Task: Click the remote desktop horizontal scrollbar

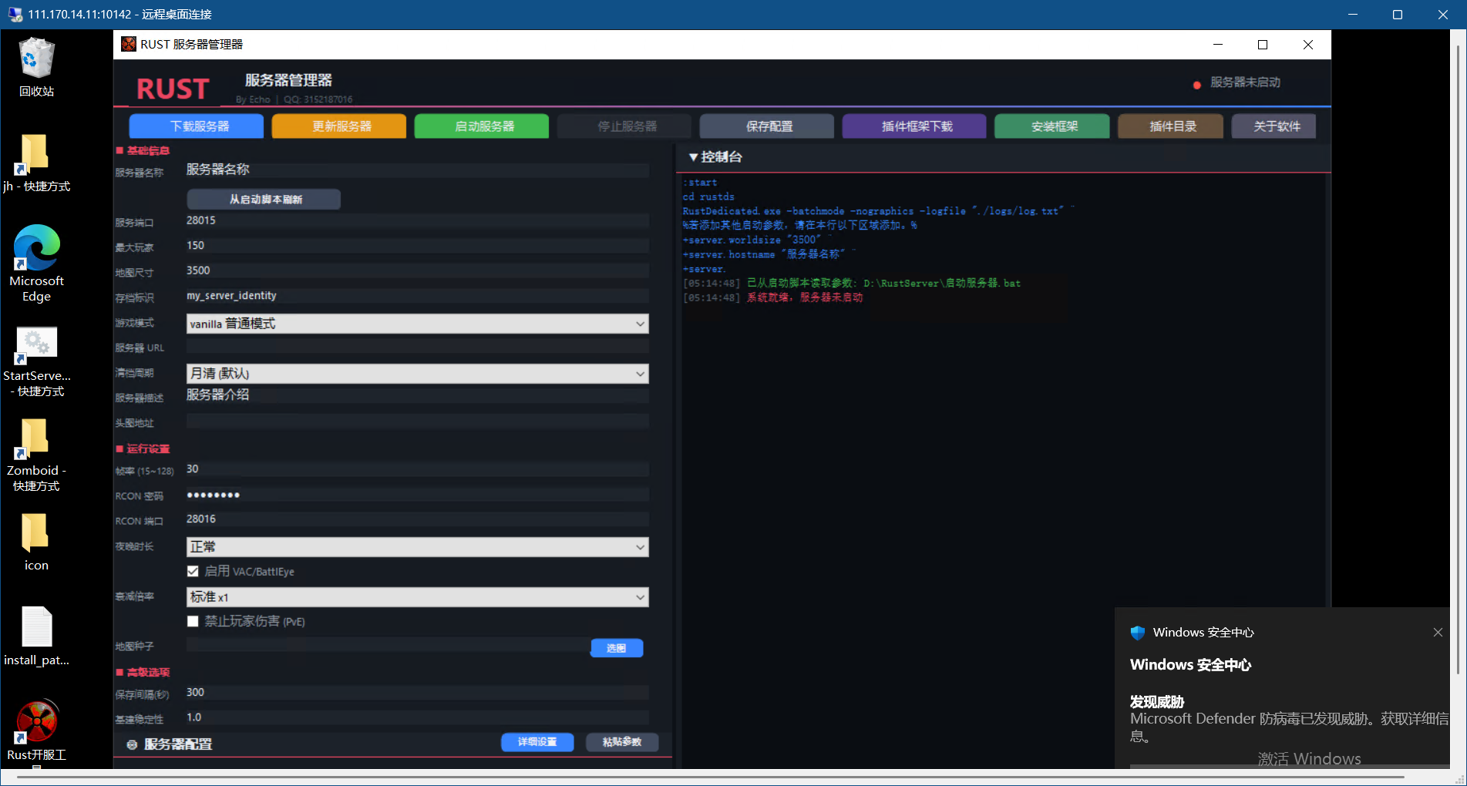Action: [709, 777]
